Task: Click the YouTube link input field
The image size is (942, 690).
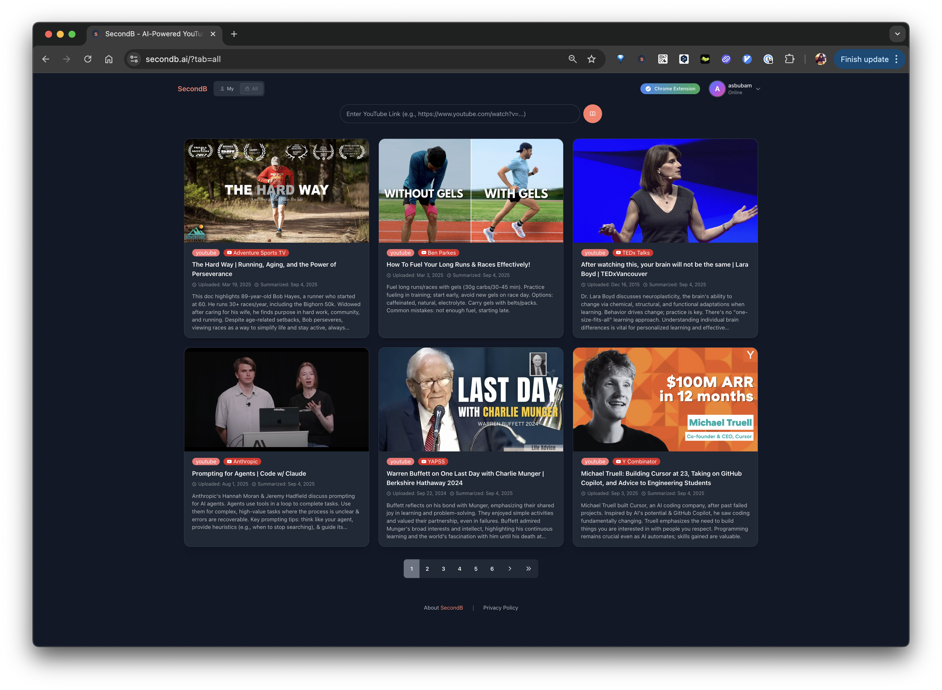Action: click(x=460, y=114)
